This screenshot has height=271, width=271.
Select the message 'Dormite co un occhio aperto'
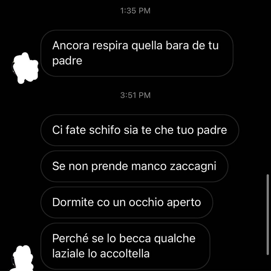tap(127, 202)
